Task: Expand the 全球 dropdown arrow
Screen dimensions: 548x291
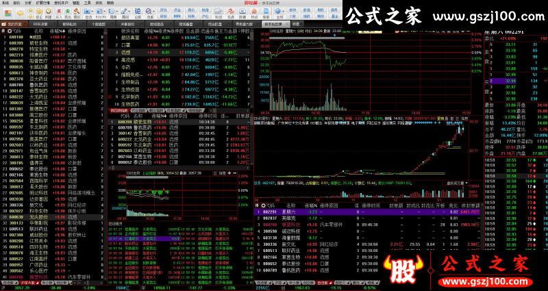Action: [284, 11]
